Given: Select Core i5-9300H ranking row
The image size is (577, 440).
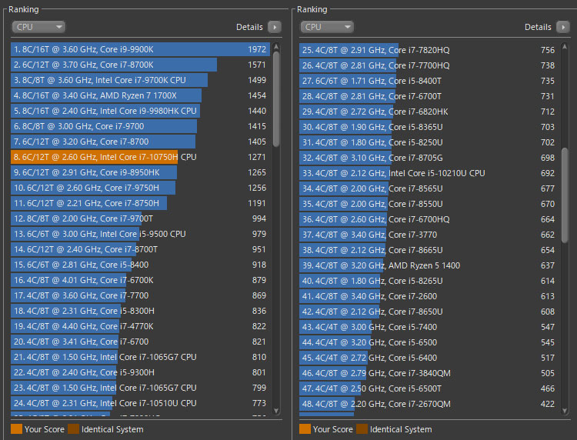Looking at the screenshot, I should tap(141, 372).
